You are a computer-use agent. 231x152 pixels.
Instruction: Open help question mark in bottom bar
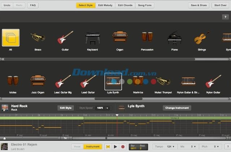228,147
